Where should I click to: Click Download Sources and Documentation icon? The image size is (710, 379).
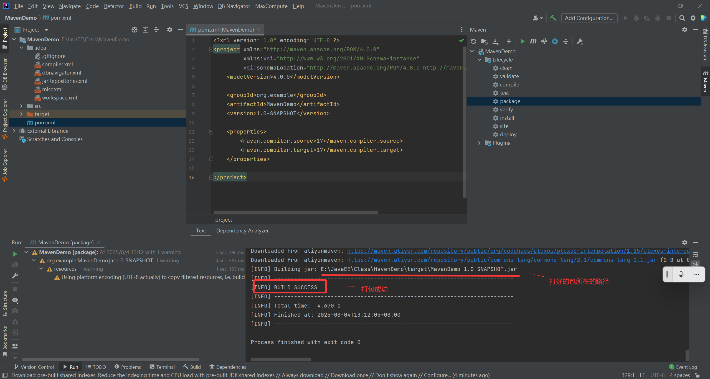coord(495,41)
